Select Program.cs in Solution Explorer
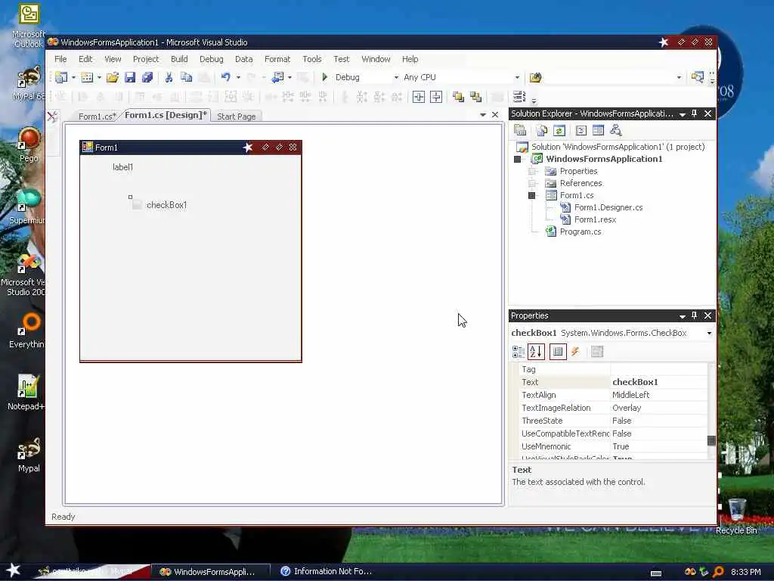The width and height of the screenshot is (774, 581). (580, 231)
